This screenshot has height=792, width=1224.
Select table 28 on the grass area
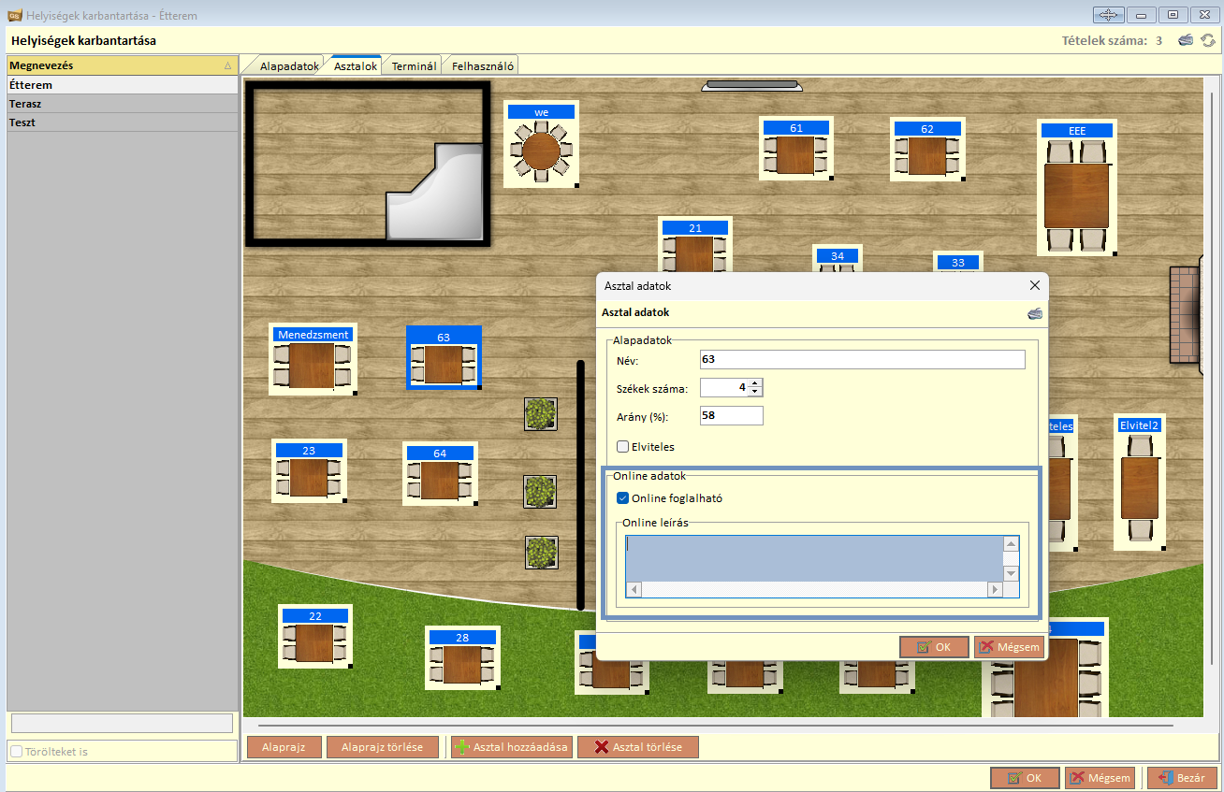462,658
